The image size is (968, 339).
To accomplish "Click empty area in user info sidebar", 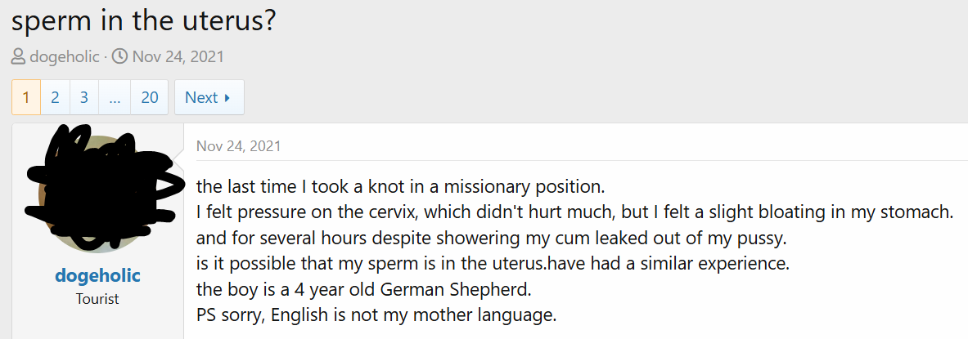I will (x=97, y=324).
